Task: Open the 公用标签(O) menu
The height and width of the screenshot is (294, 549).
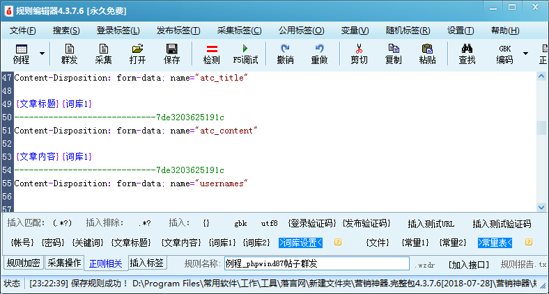Action: 302,31
